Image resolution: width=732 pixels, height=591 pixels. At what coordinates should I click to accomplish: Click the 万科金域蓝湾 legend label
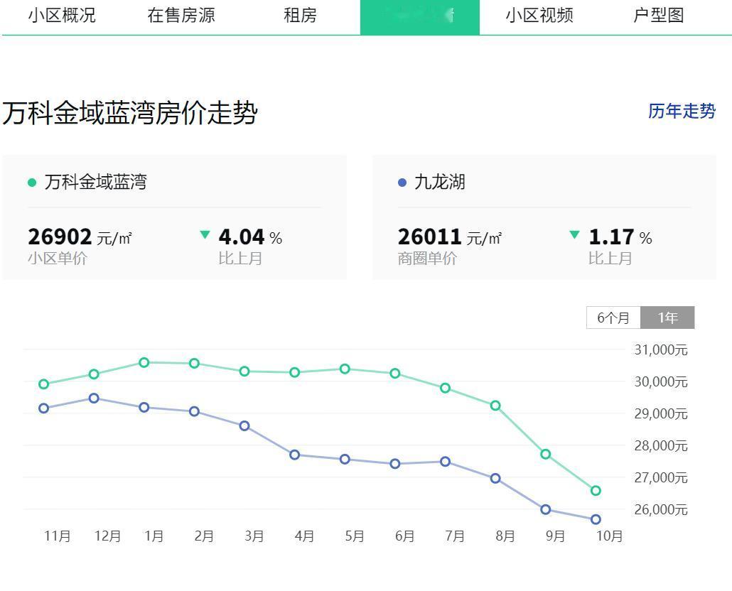coord(96,182)
